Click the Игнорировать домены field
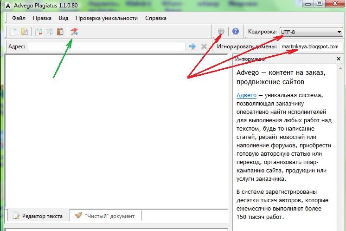The height and width of the screenshot is (231, 346). (311, 46)
